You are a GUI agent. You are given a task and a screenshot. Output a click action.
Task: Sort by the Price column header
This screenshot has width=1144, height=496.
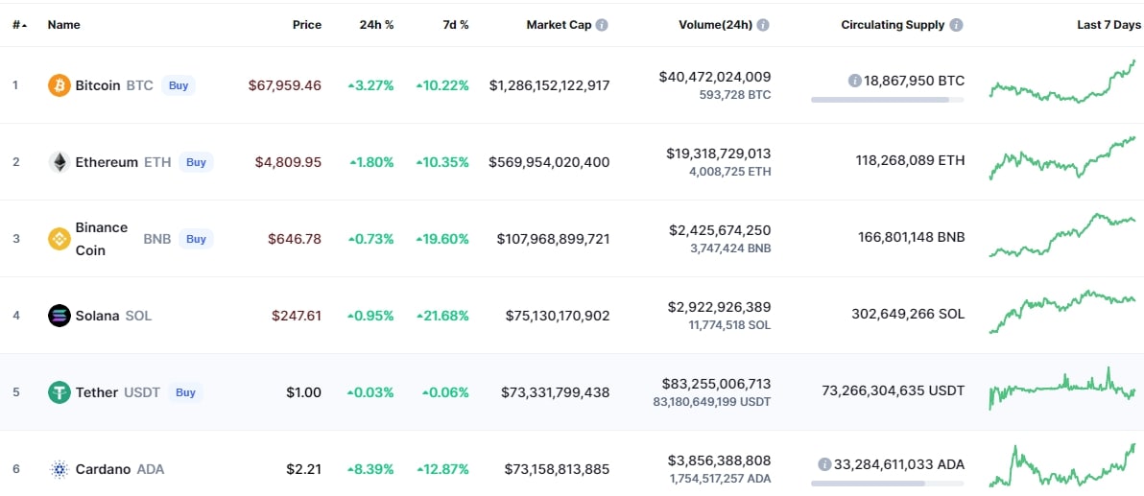point(306,25)
